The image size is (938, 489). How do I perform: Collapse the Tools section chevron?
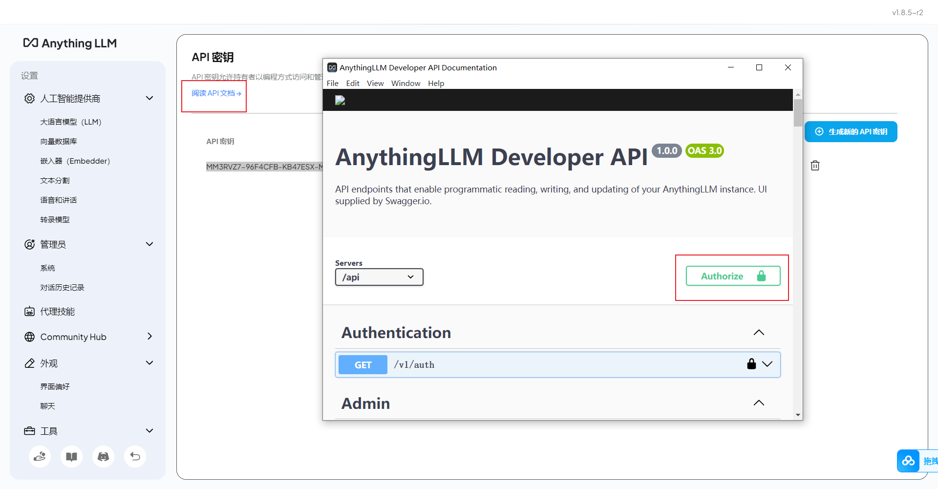click(x=149, y=431)
